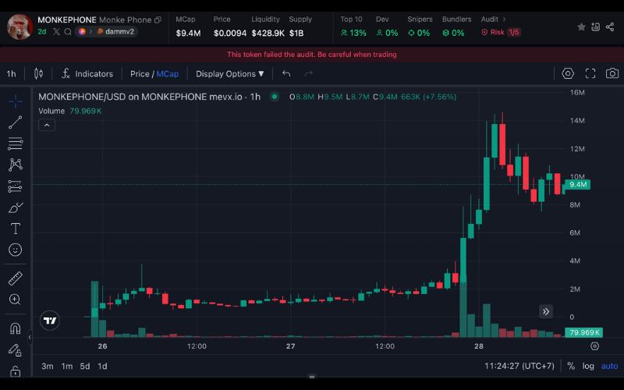
Task: Set date range to 1m
Action: (67, 366)
